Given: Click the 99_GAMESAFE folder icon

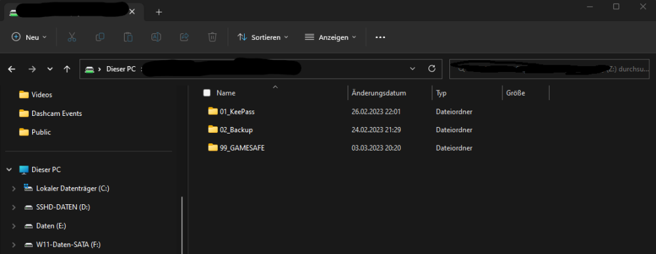Looking at the screenshot, I should tap(213, 148).
